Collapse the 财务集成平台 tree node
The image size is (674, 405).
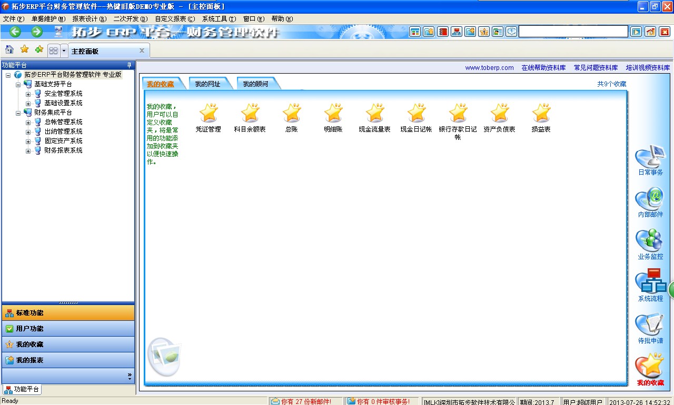pos(18,113)
